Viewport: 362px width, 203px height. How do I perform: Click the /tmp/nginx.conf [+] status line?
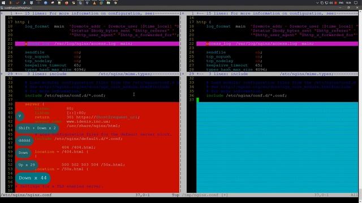(205, 195)
